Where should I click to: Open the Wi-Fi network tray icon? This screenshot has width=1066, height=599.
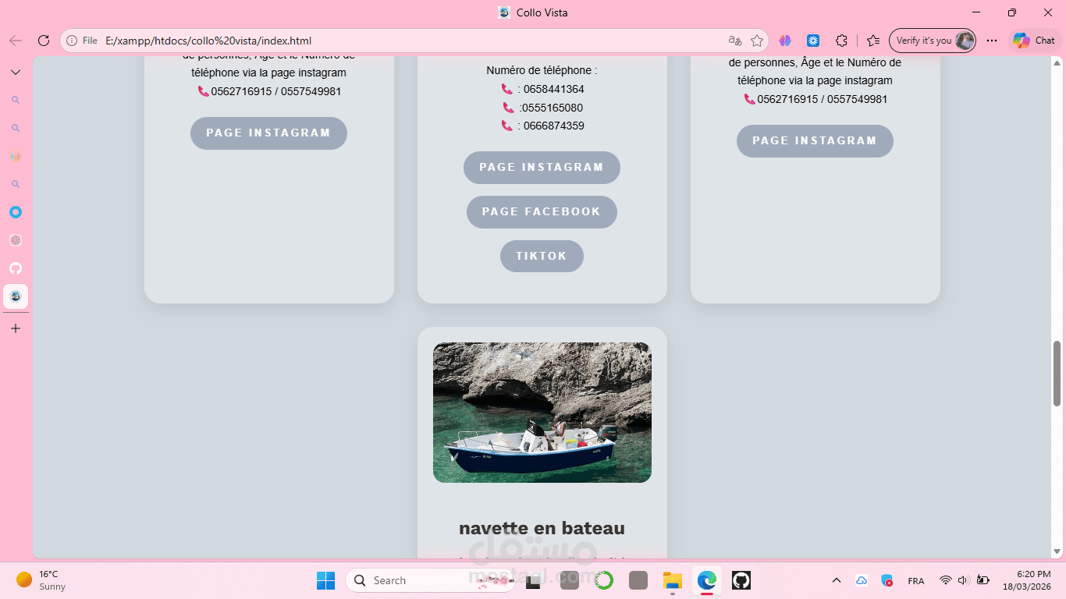(946, 580)
